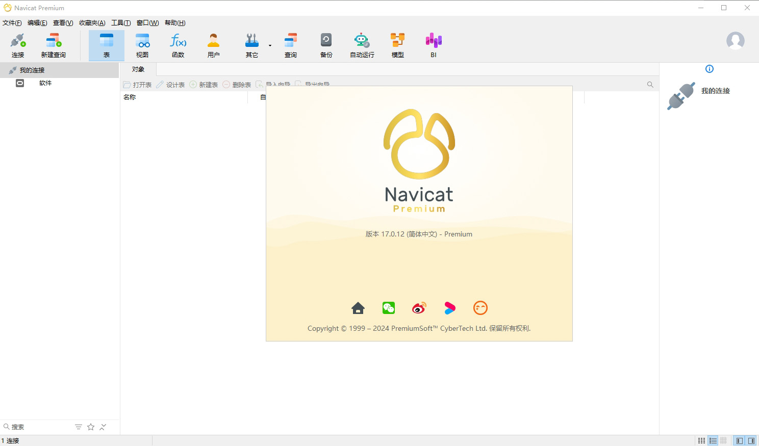Open 新建查询 new query
759x446 pixels.
point(54,45)
